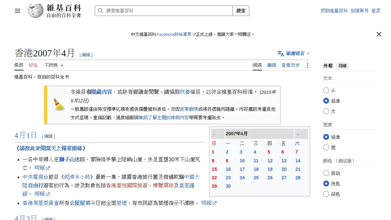
Task: Switch to the 讨论 talk tab
Action: [33, 65]
